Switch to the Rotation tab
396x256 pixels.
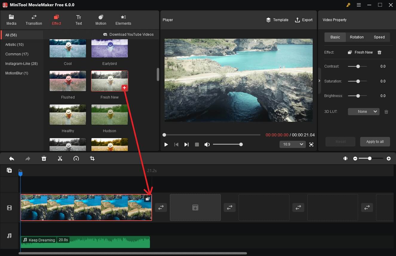357,37
